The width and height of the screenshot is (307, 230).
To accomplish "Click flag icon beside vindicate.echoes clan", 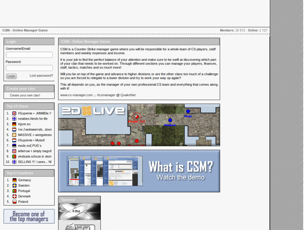I will [14, 156].
